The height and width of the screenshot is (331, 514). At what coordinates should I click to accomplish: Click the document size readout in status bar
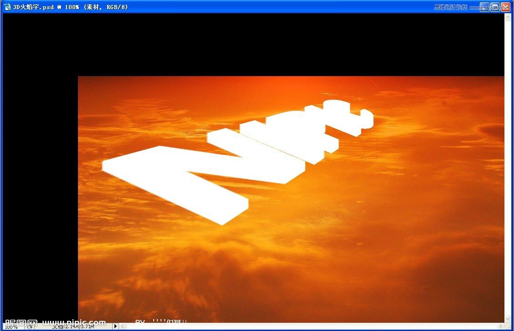tap(73, 326)
